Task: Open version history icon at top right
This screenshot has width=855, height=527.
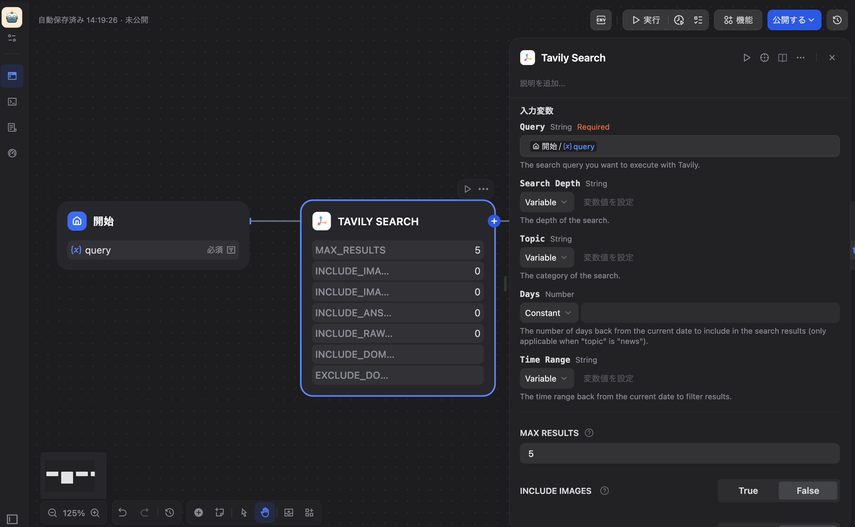Action: pos(837,20)
